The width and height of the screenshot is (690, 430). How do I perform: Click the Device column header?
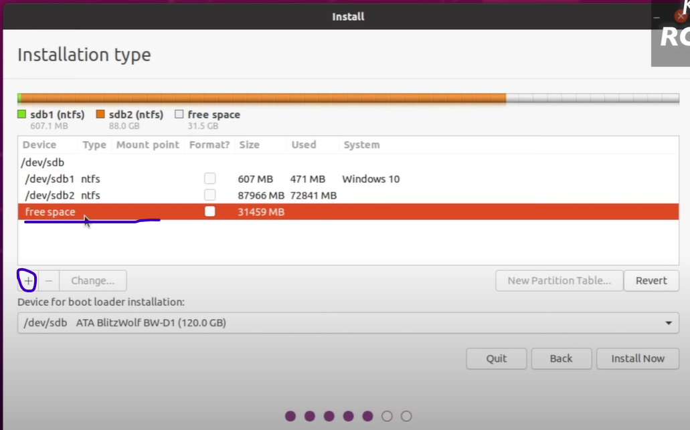pos(39,144)
